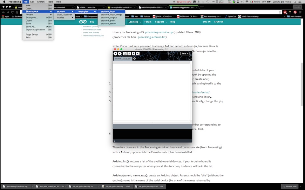This screenshot has width=305, height=190.
Task: Click the Documentation index sidebar link
Action: pos(92,30)
